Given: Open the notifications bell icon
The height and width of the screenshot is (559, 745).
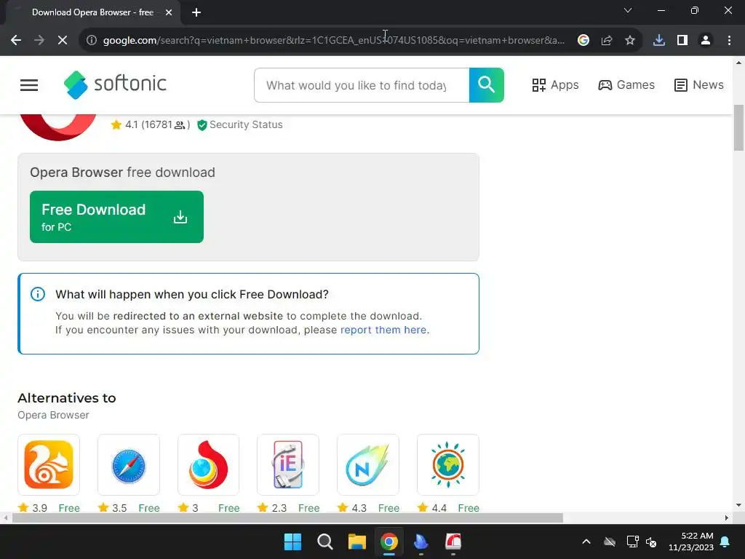Looking at the screenshot, I should [725, 542].
